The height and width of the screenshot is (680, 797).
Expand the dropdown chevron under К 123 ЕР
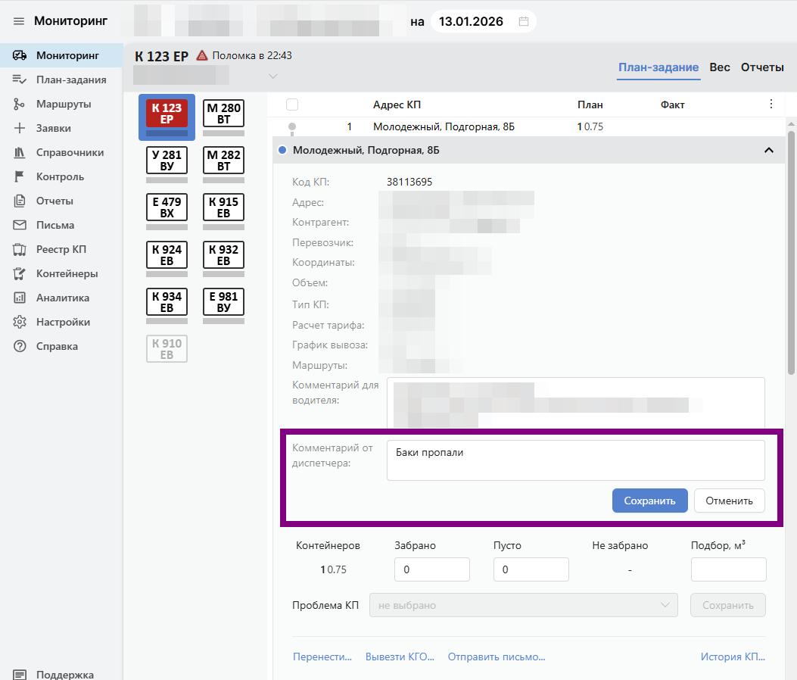point(273,76)
